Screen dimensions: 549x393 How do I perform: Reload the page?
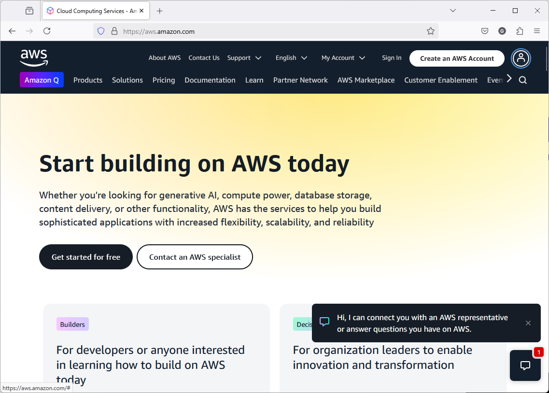coord(47,31)
